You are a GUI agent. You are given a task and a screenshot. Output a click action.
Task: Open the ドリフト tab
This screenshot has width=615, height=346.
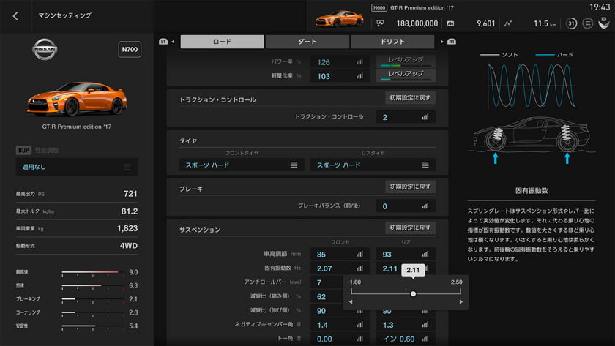click(392, 42)
